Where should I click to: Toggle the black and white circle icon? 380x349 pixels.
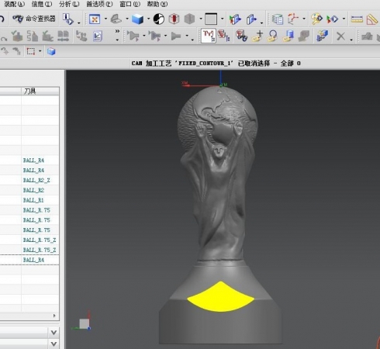pyautogui.click(x=159, y=19)
